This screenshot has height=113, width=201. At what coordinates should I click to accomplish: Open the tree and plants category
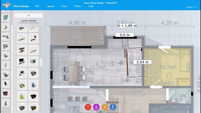6,103
